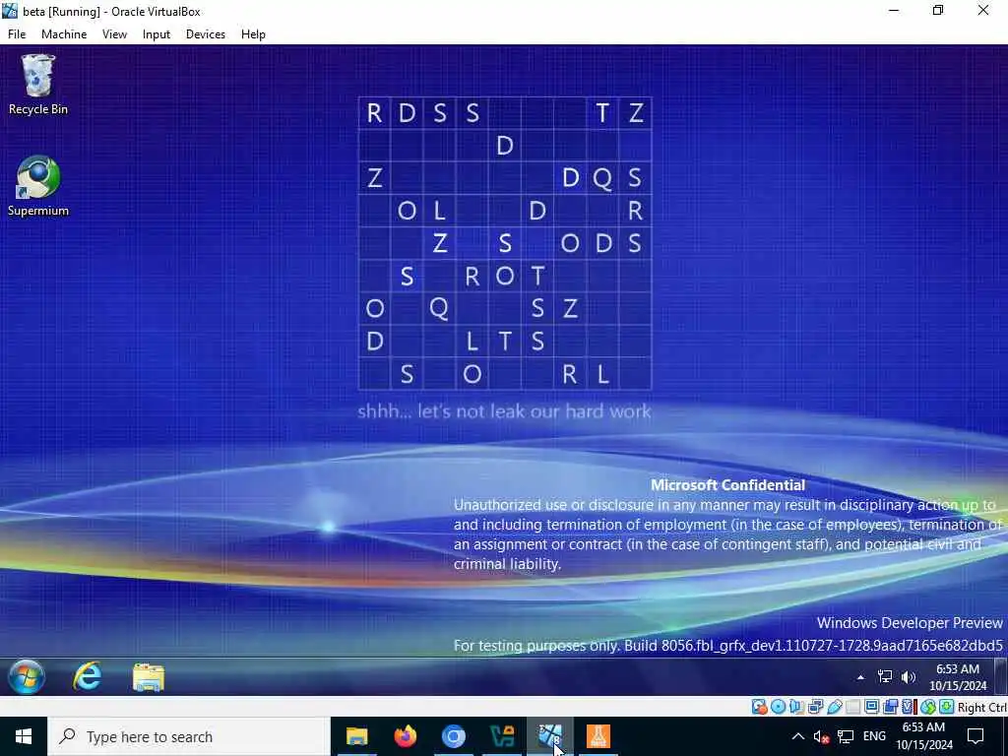The image size is (1008, 756).
Task: Click the Right Ctrl host key label
Action: pyautogui.click(x=981, y=707)
